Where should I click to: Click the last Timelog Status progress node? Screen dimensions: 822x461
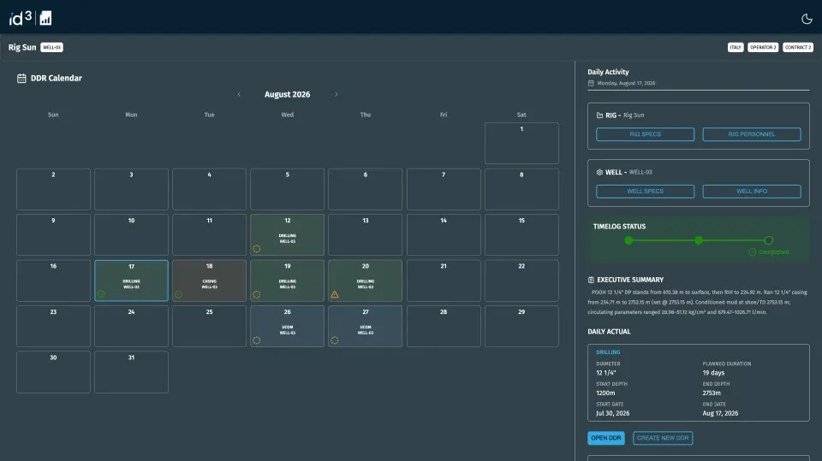tap(769, 240)
